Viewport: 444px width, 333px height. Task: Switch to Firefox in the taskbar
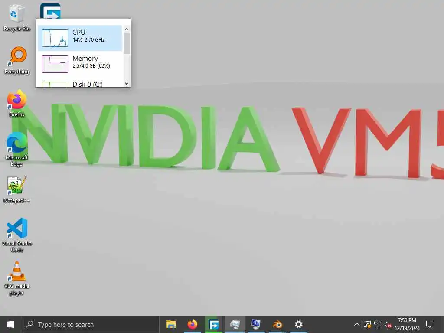pyautogui.click(x=192, y=324)
